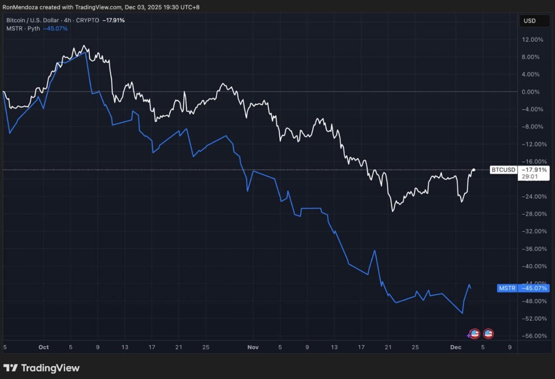Open the USD currency selector
This screenshot has width=555, height=379.
[x=534, y=21]
